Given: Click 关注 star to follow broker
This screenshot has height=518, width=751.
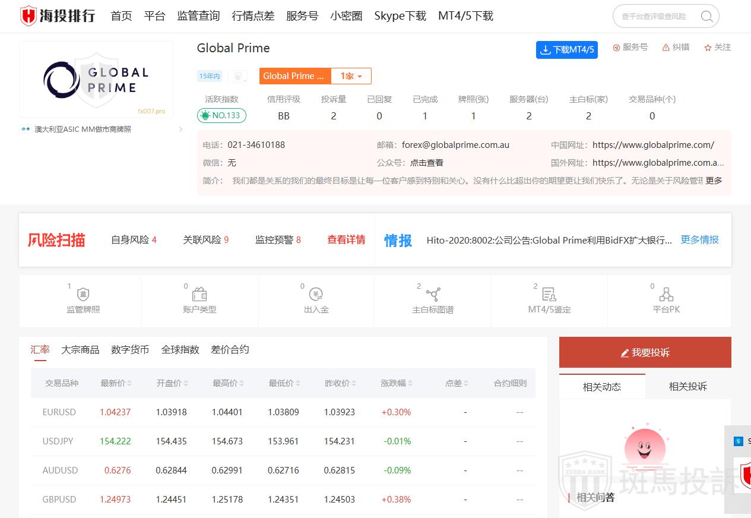Looking at the screenshot, I should [x=717, y=48].
